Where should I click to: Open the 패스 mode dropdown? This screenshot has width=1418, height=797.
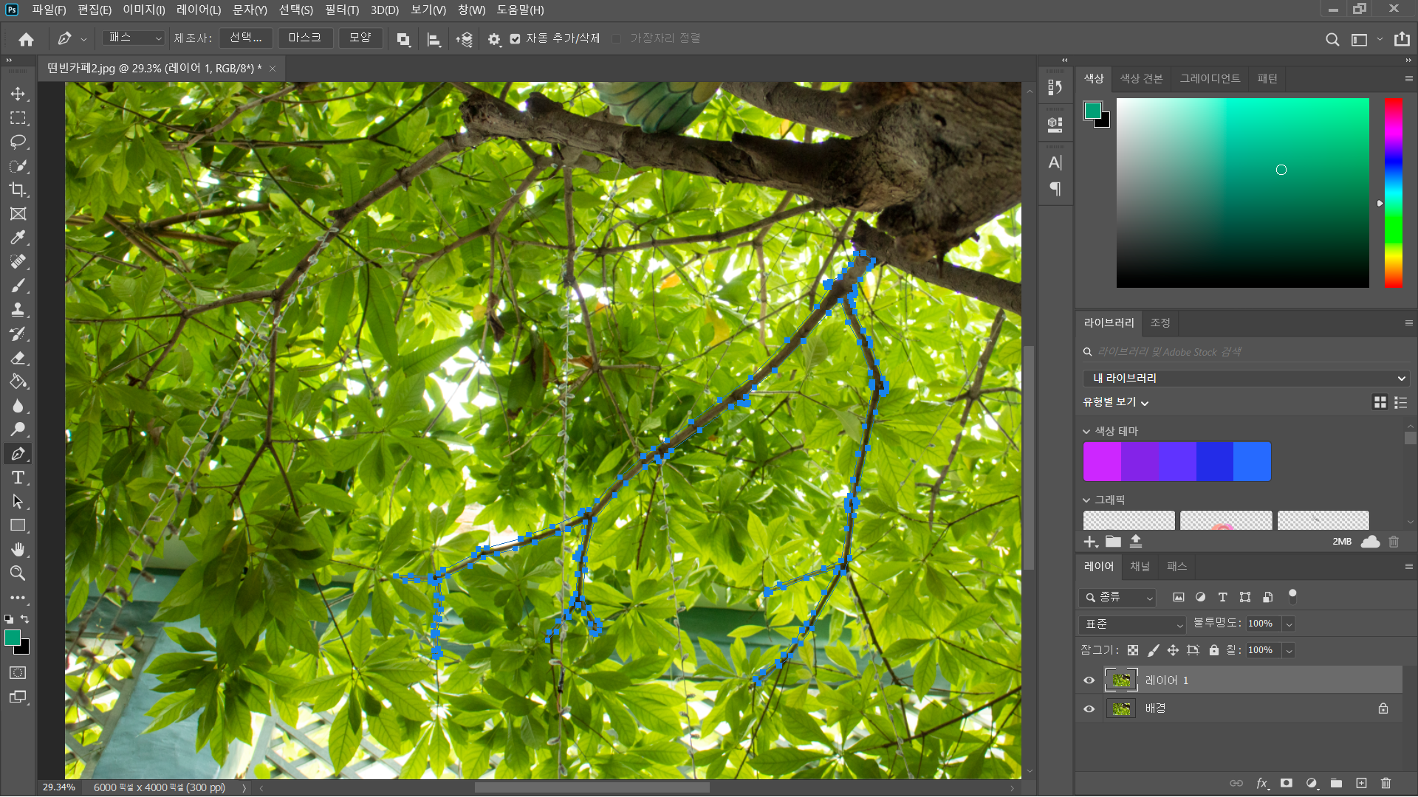134,38
